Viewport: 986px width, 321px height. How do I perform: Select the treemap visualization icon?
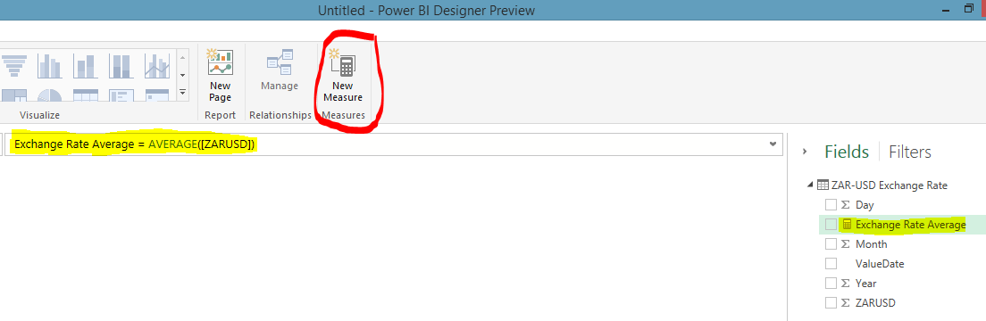[x=13, y=95]
